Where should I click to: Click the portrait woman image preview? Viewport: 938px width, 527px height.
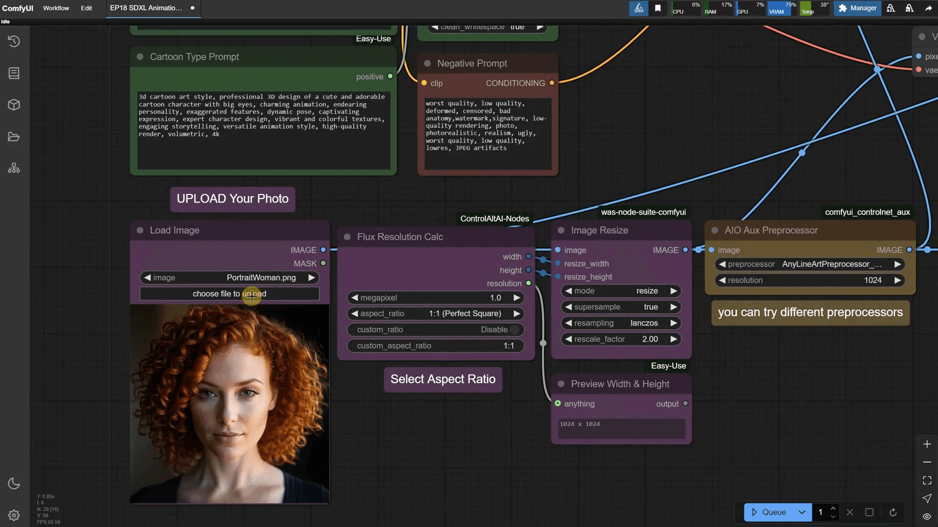click(x=230, y=404)
